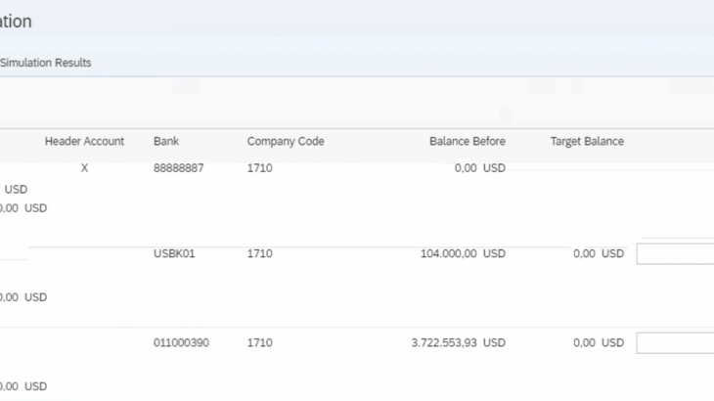Image resolution: width=714 pixels, height=401 pixels.
Task: Select the Company Code column header
Action: [285, 142]
